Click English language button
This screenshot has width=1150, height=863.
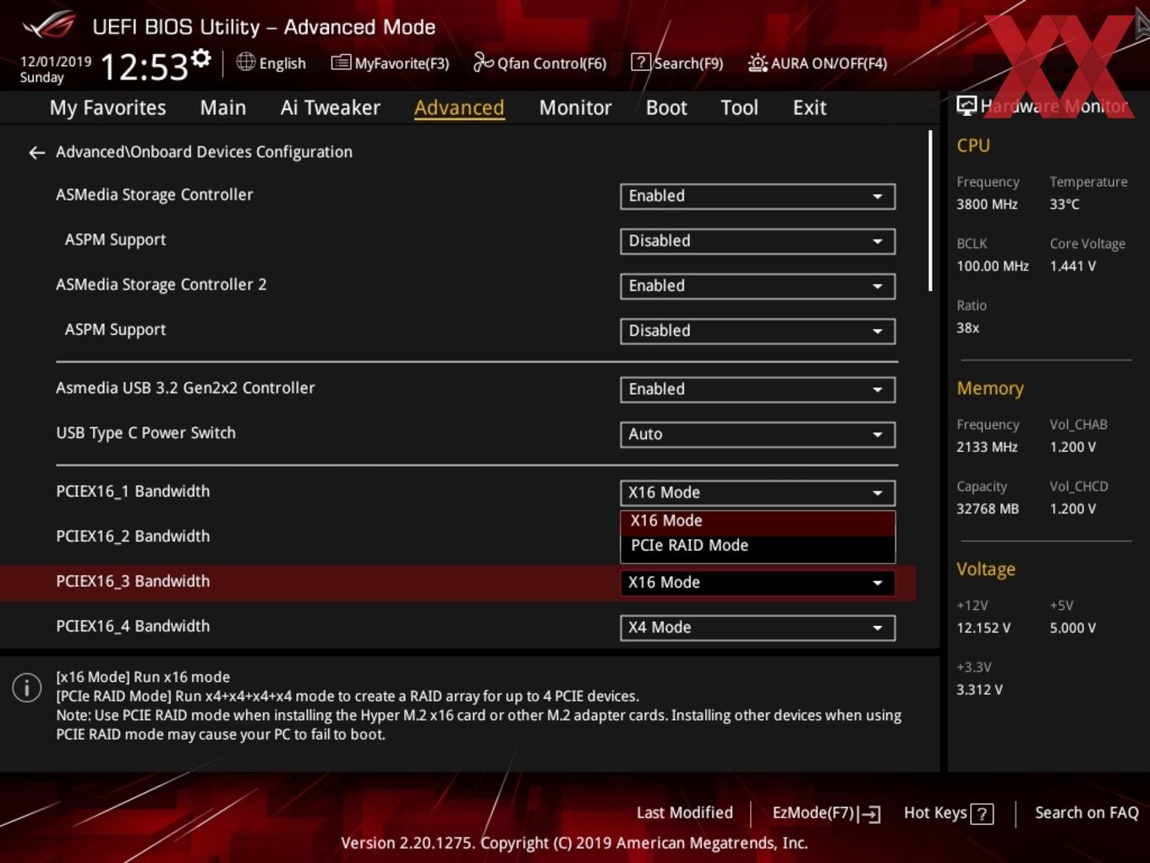click(x=282, y=63)
